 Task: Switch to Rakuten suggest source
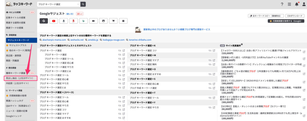(74, 21)
